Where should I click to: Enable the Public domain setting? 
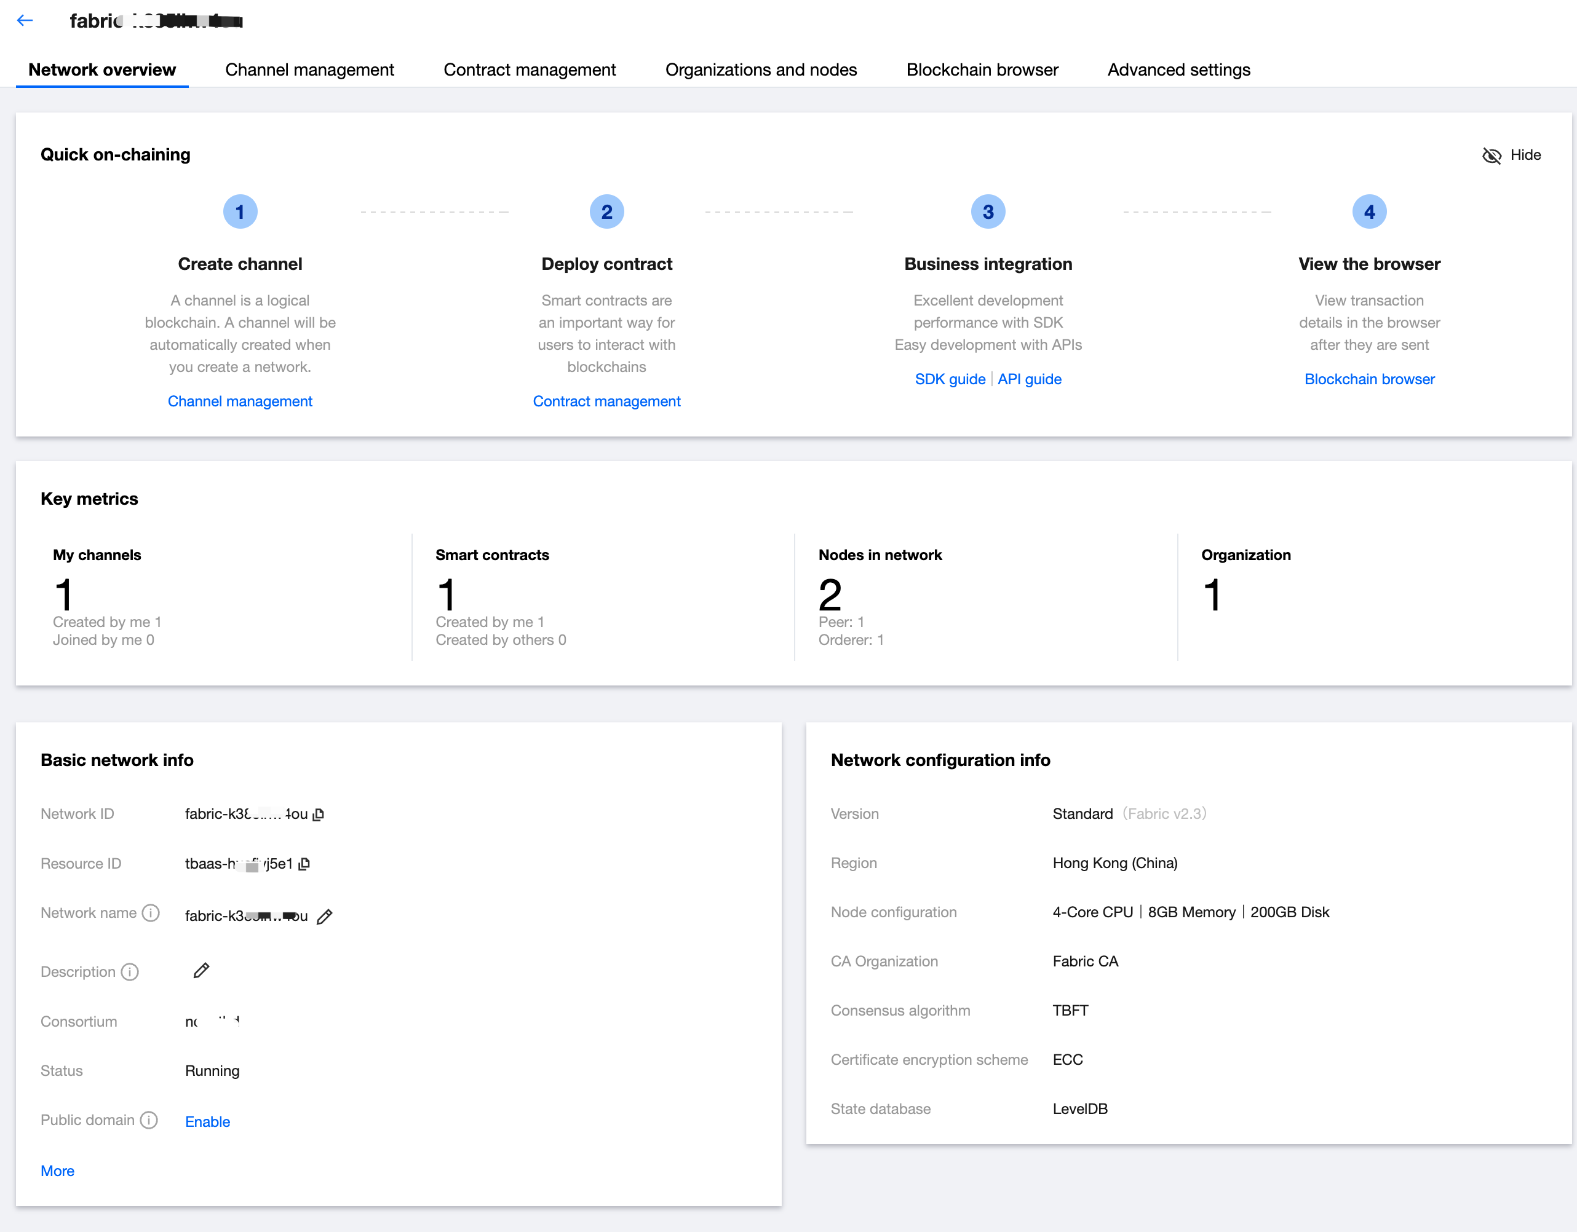pos(207,1121)
